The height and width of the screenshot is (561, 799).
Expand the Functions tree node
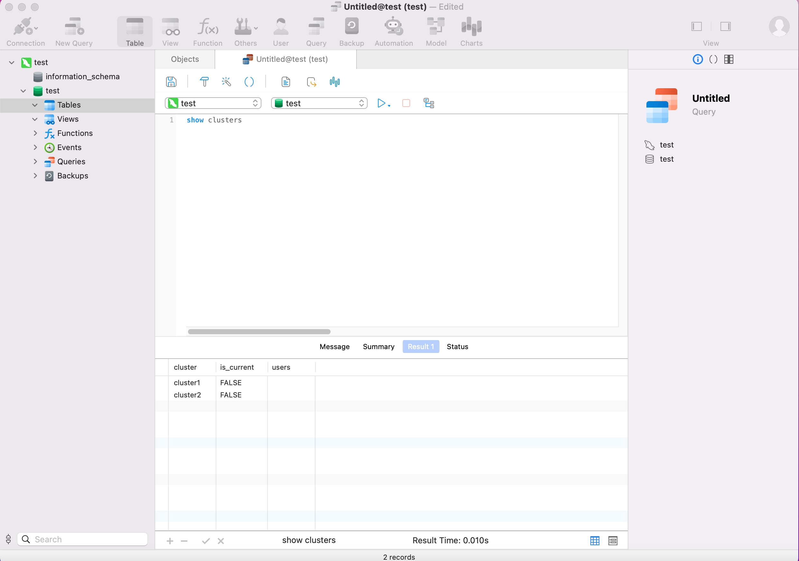click(x=35, y=133)
